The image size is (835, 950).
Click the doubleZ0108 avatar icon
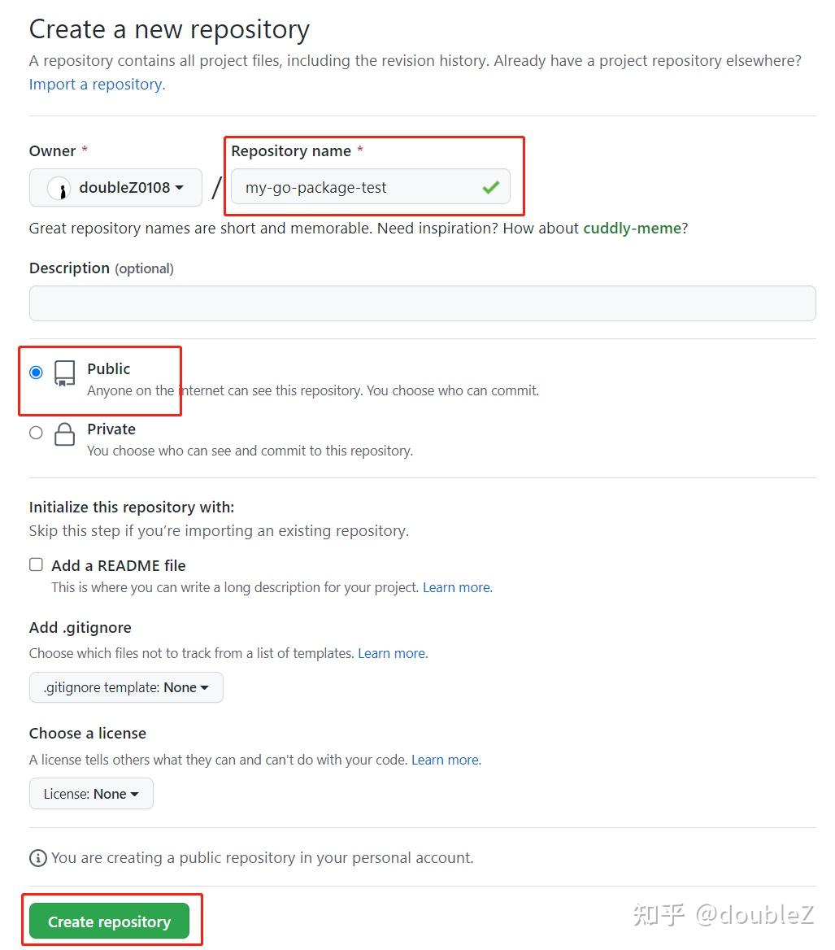pyautogui.click(x=59, y=188)
